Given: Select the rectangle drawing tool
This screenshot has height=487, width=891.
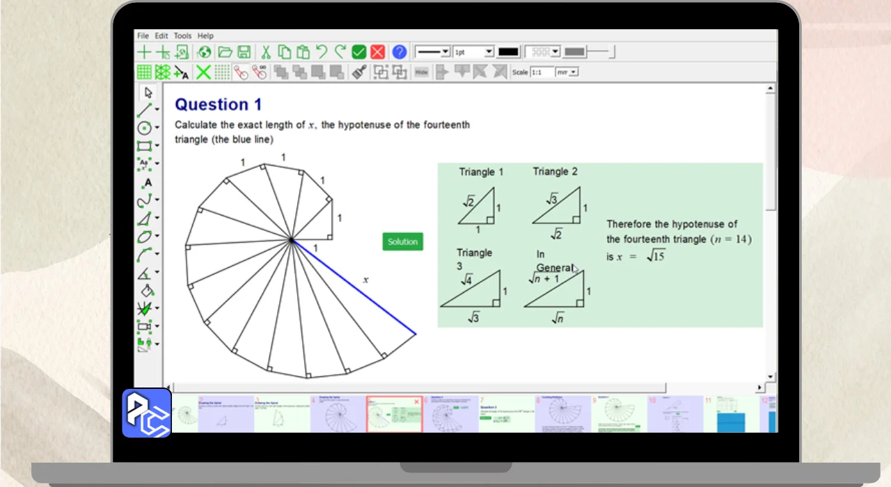Looking at the screenshot, I should [x=144, y=146].
